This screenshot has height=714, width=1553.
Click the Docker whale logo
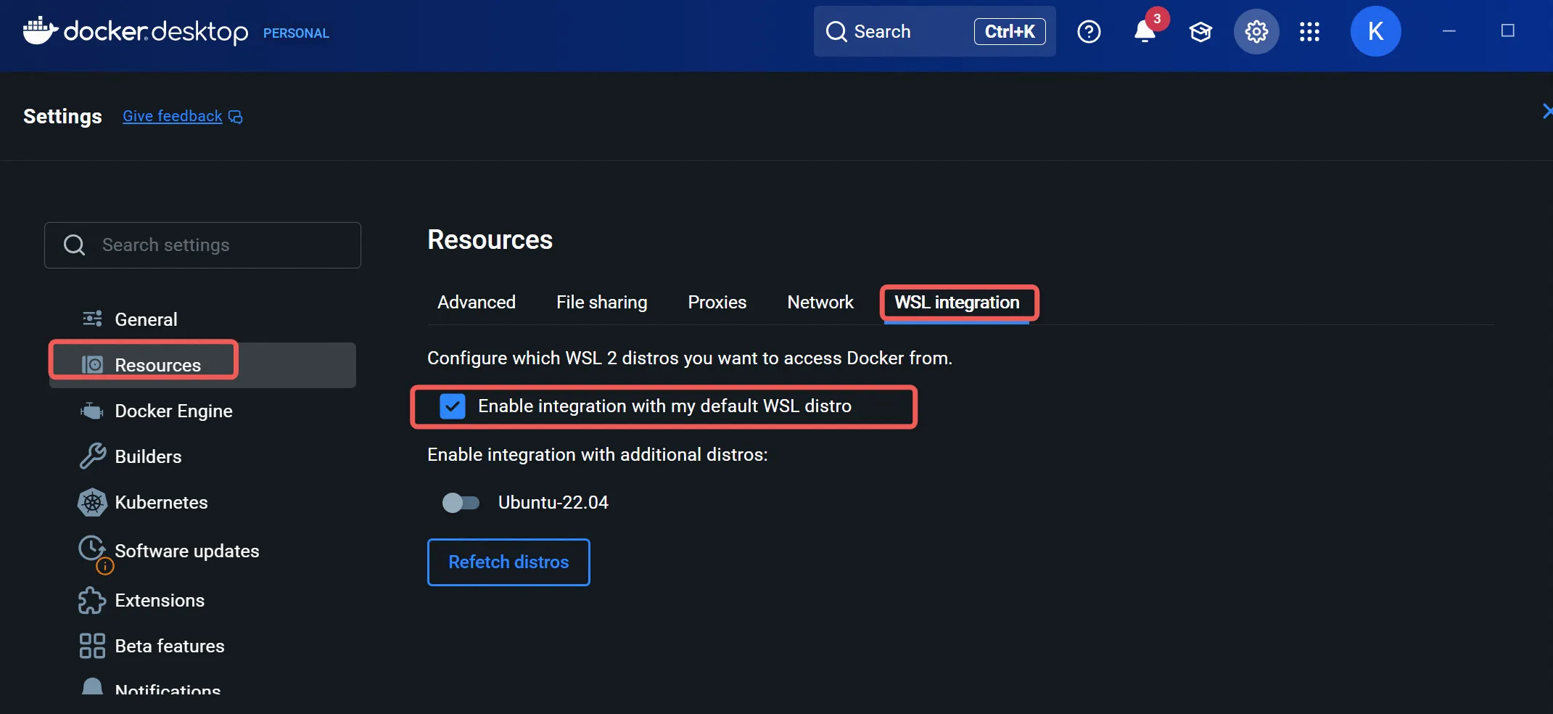coord(40,31)
